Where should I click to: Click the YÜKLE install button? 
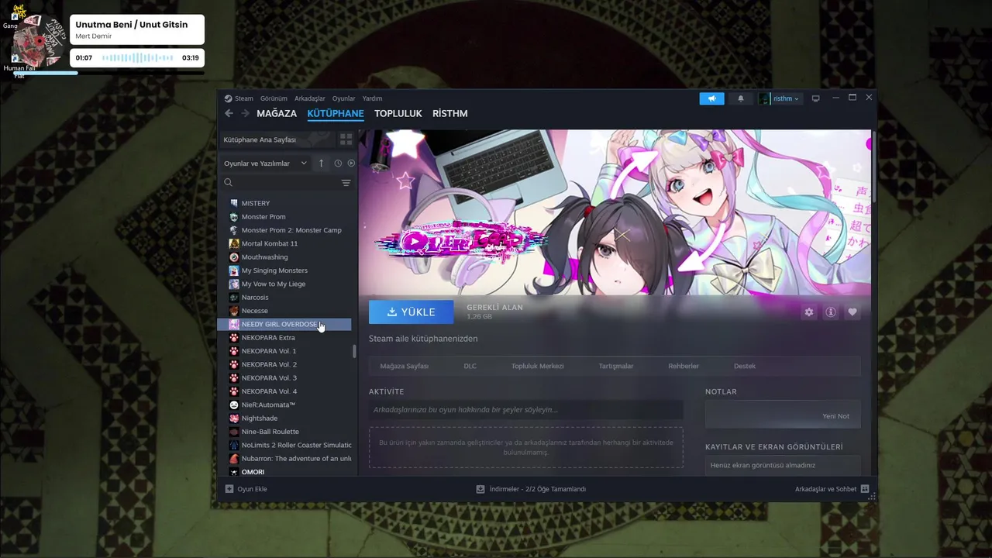411,312
